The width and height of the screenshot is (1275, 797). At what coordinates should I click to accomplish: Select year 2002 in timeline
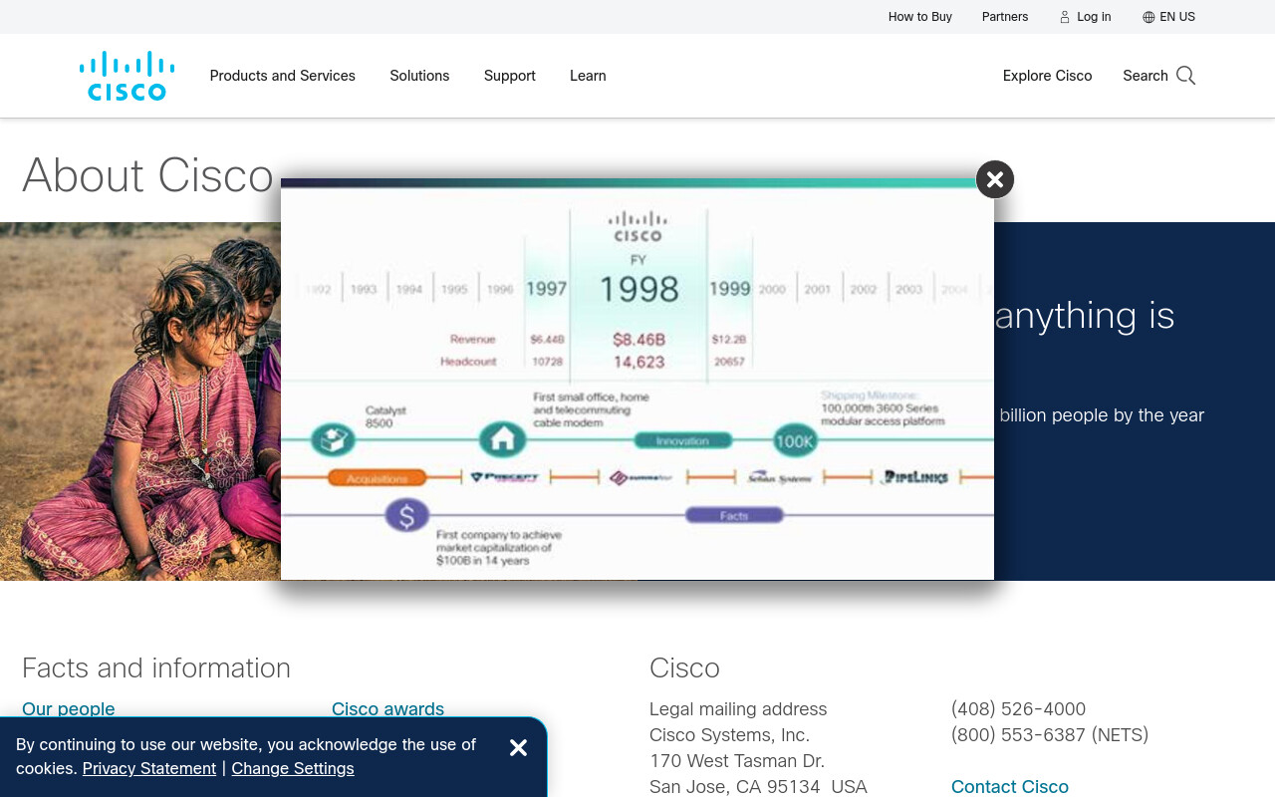[x=864, y=290]
